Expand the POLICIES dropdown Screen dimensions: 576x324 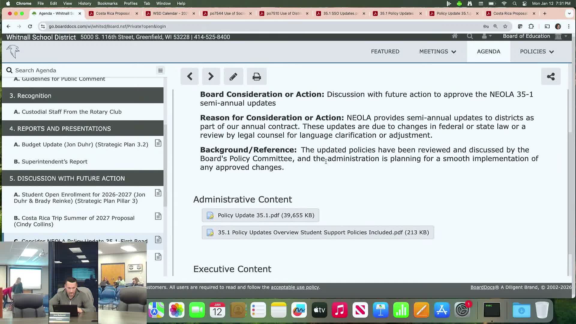[537, 52]
